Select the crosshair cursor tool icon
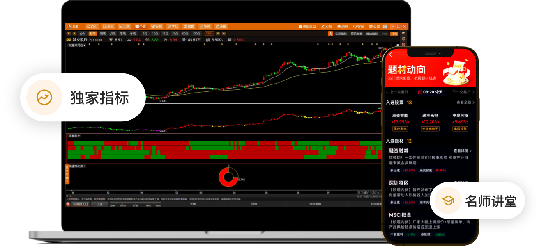This screenshot has height=246, width=539. point(403,39)
